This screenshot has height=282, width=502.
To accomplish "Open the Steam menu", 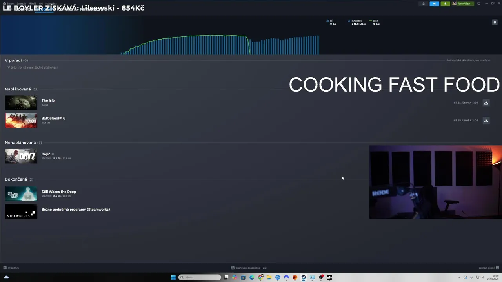I will click(10, 4).
